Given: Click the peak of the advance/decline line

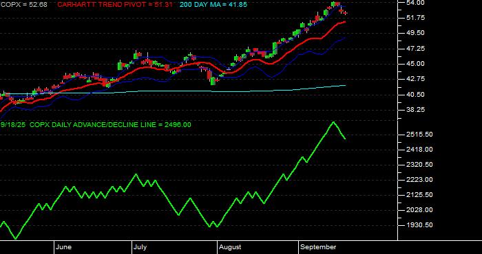Looking at the screenshot, I should coord(333,122).
